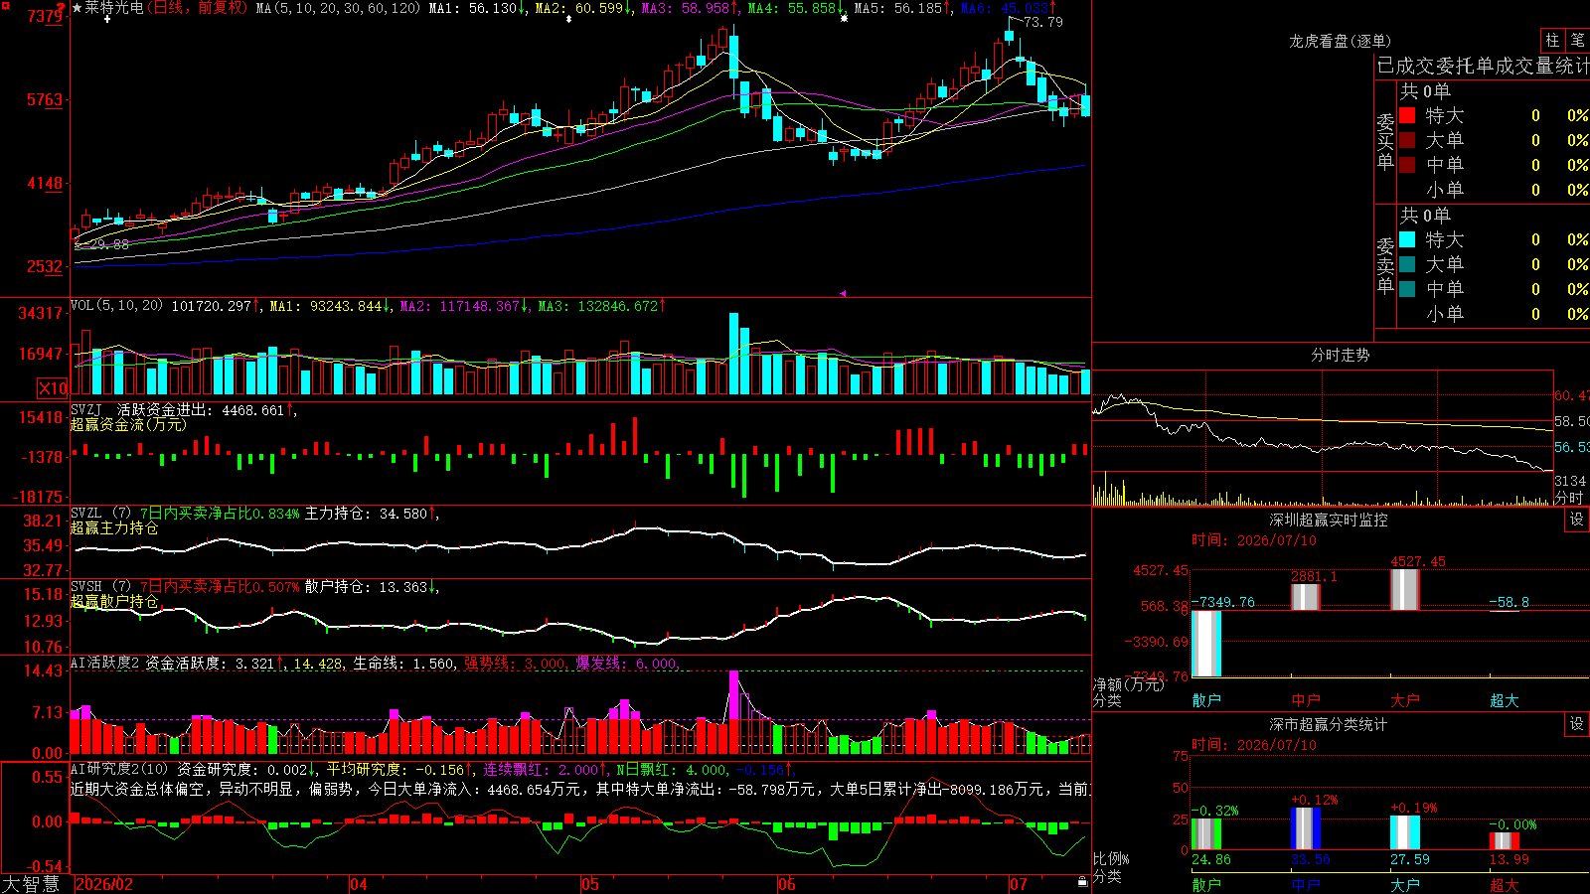This screenshot has height=894, width=1590.
Task: Click the 委买单 vertical section label
Action: tap(1385, 141)
